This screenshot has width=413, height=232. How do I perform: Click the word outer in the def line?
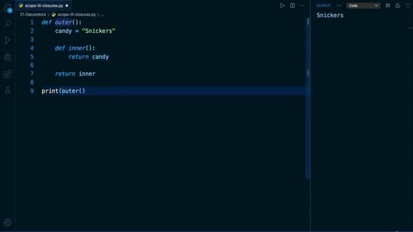[63, 23]
